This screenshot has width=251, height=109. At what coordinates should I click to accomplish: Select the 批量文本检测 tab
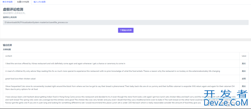pyautogui.click(x=23, y=2)
